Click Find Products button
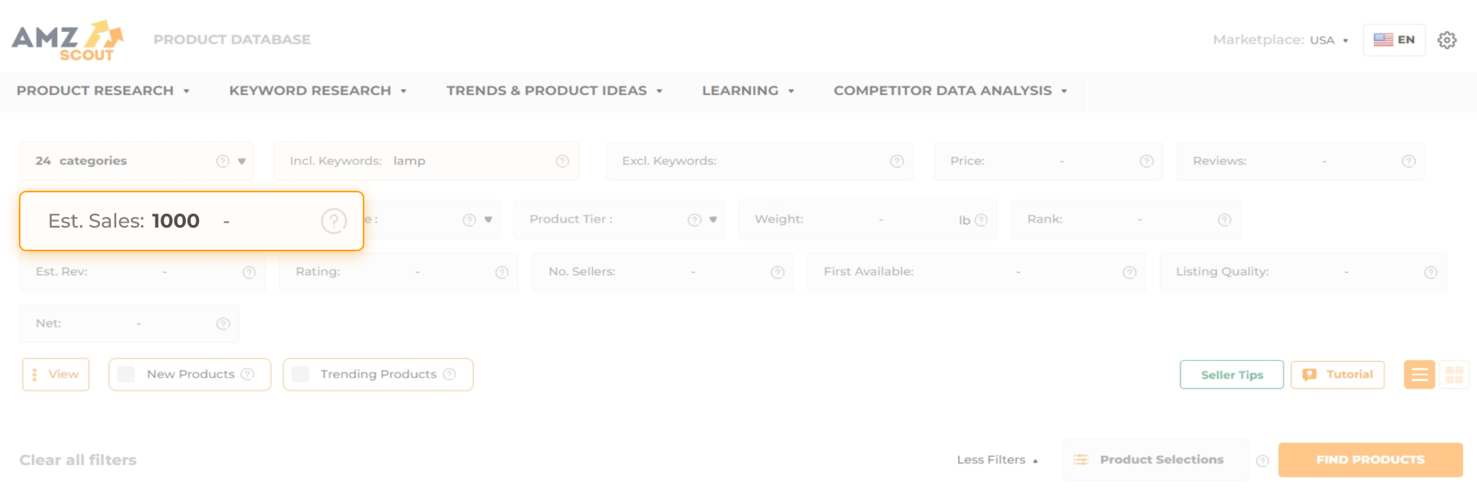The height and width of the screenshot is (501, 1477). [1371, 460]
